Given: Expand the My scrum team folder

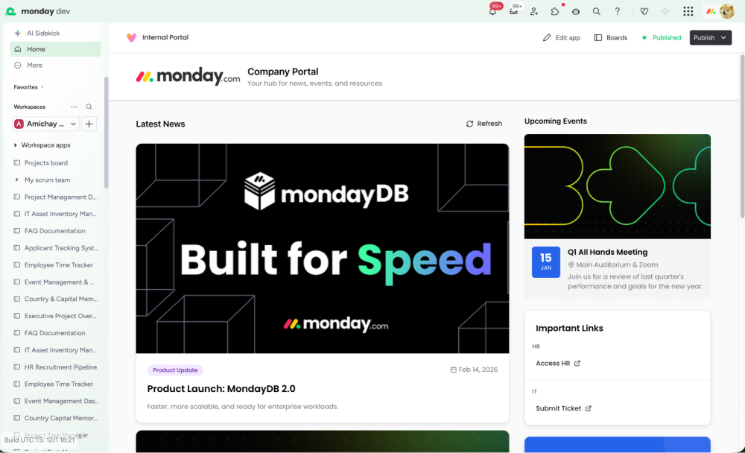Looking at the screenshot, I should [16, 180].
